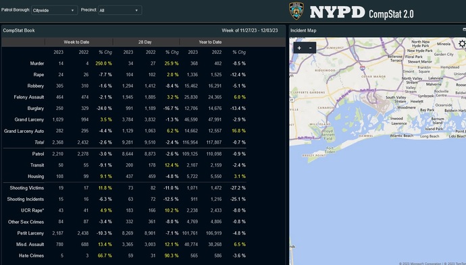Click the Felony Assault row label
This screenshot has height=265, width=466.
tap(29, 97)
